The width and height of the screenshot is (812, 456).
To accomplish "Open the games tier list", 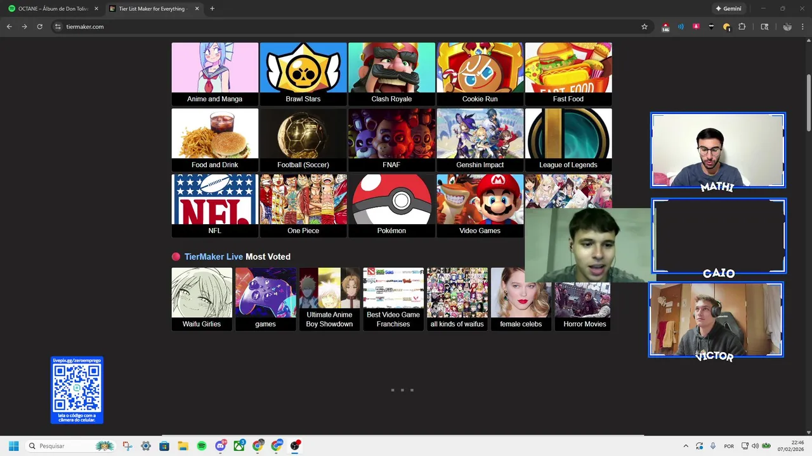I will pyautogui.click(x=265, y=299).
